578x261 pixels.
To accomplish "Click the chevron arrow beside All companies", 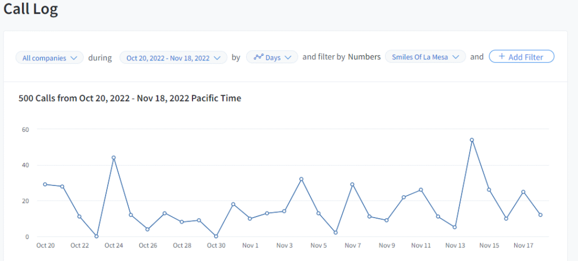I will coord(74,57).
